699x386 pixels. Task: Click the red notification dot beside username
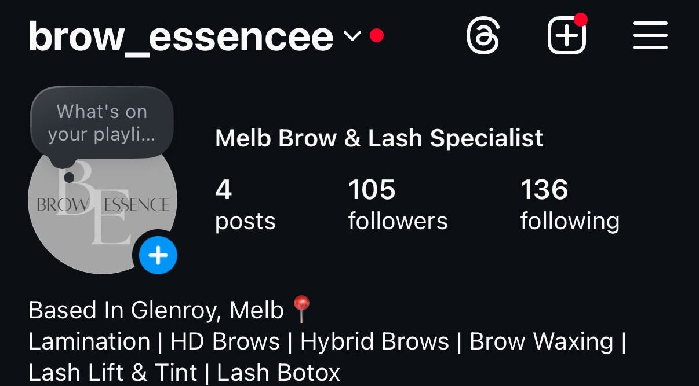tap(377, 36)
